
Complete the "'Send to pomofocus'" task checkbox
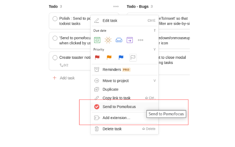click(x=55, y=38)
